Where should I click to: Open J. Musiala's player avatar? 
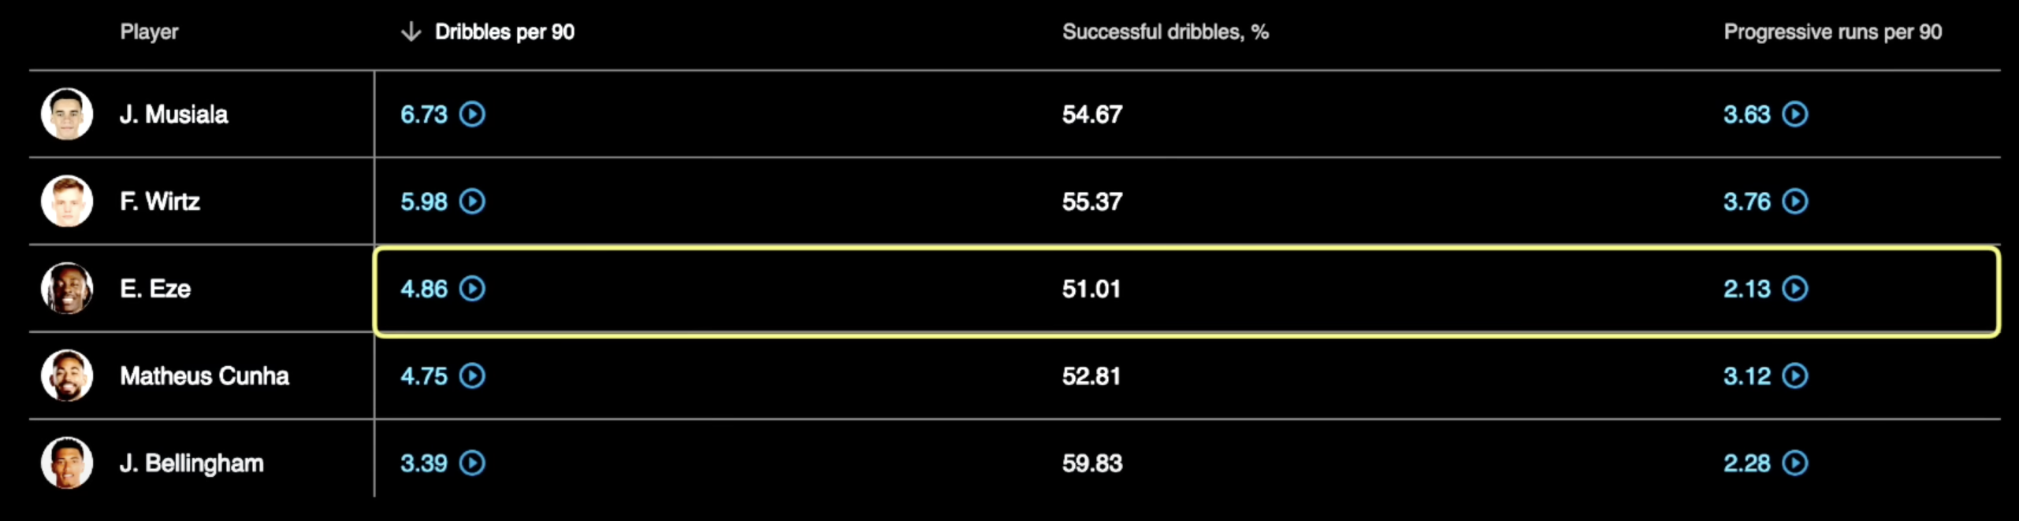[67, 114]
